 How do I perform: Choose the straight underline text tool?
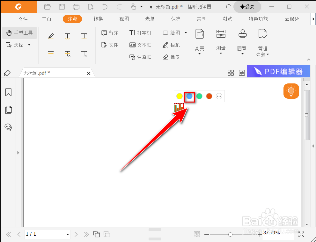84,36
